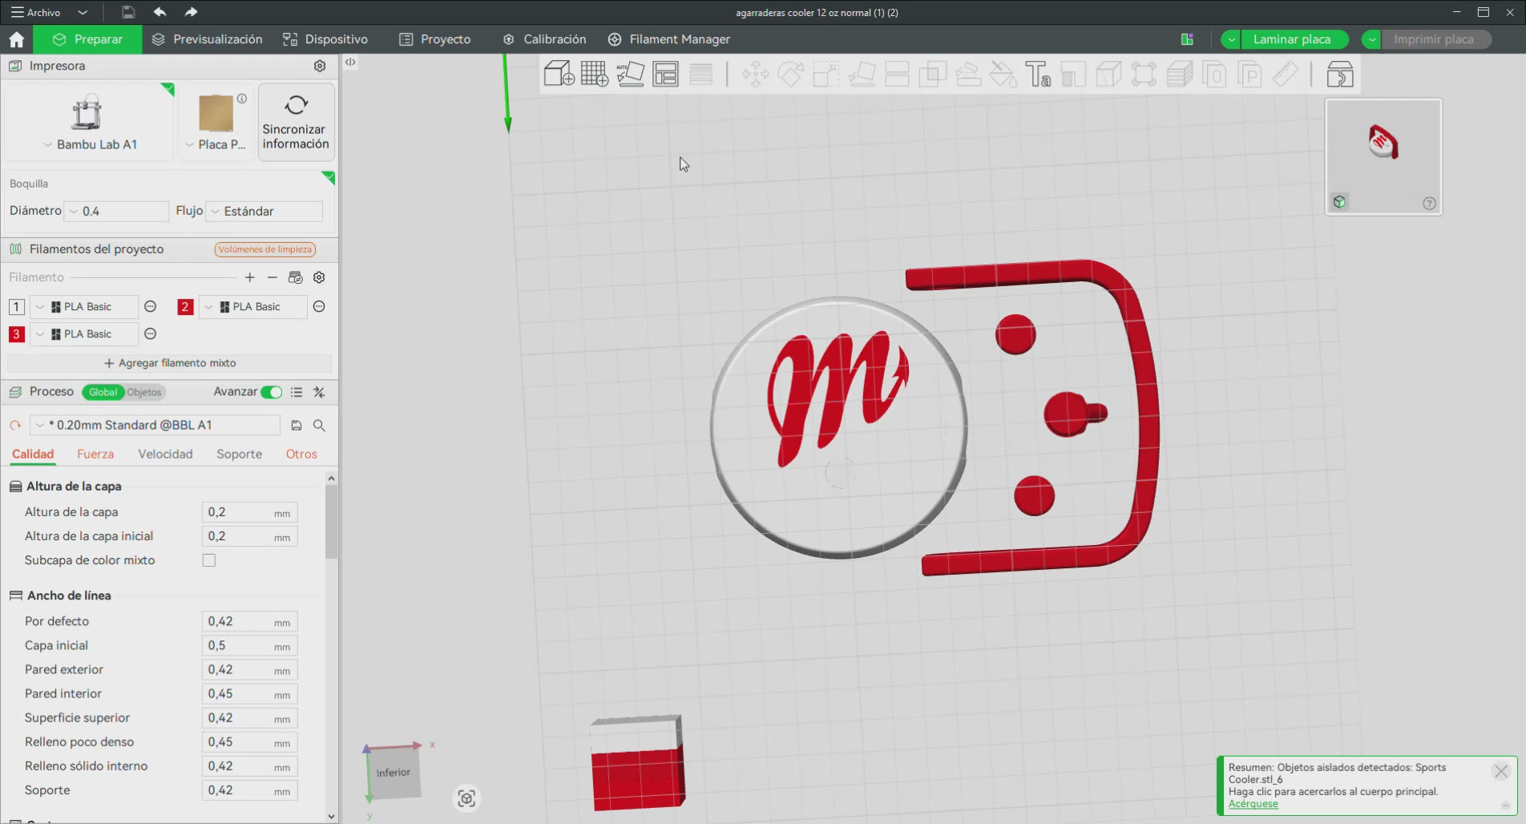Open the nozzle Diámetro dropdown

click(x=116, y=211)
